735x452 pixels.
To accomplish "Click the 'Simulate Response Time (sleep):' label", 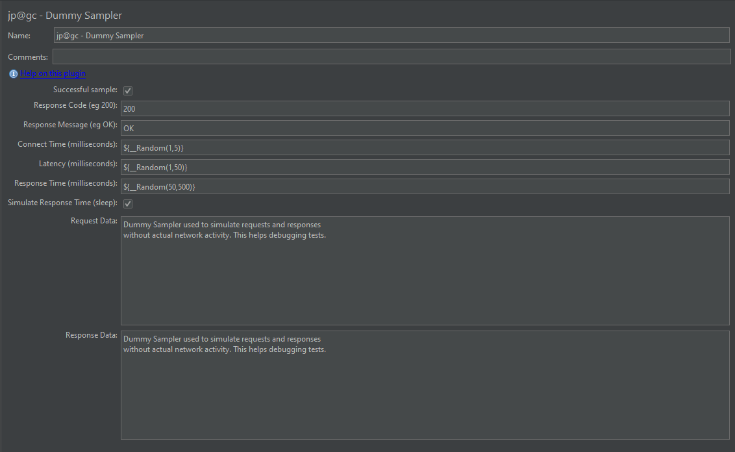I will point(62,203).
